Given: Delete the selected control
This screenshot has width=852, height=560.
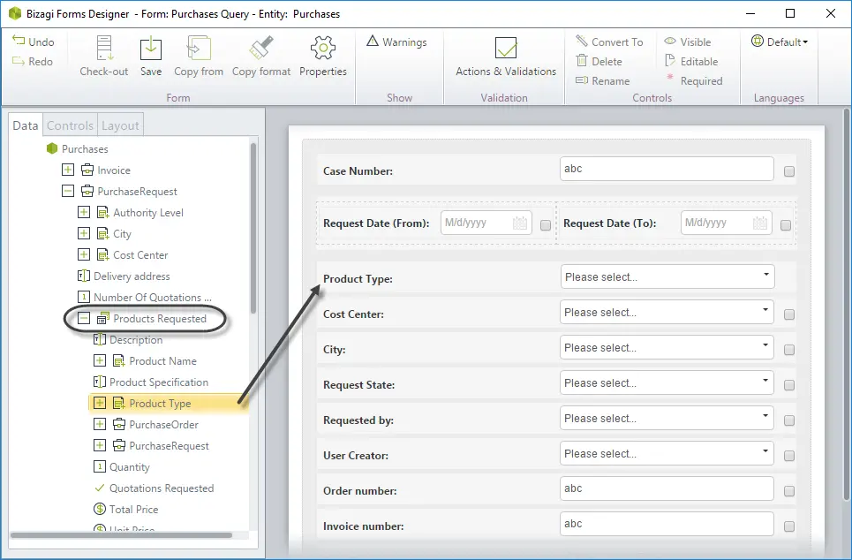Looking at the screenshot, I should 599,62.
